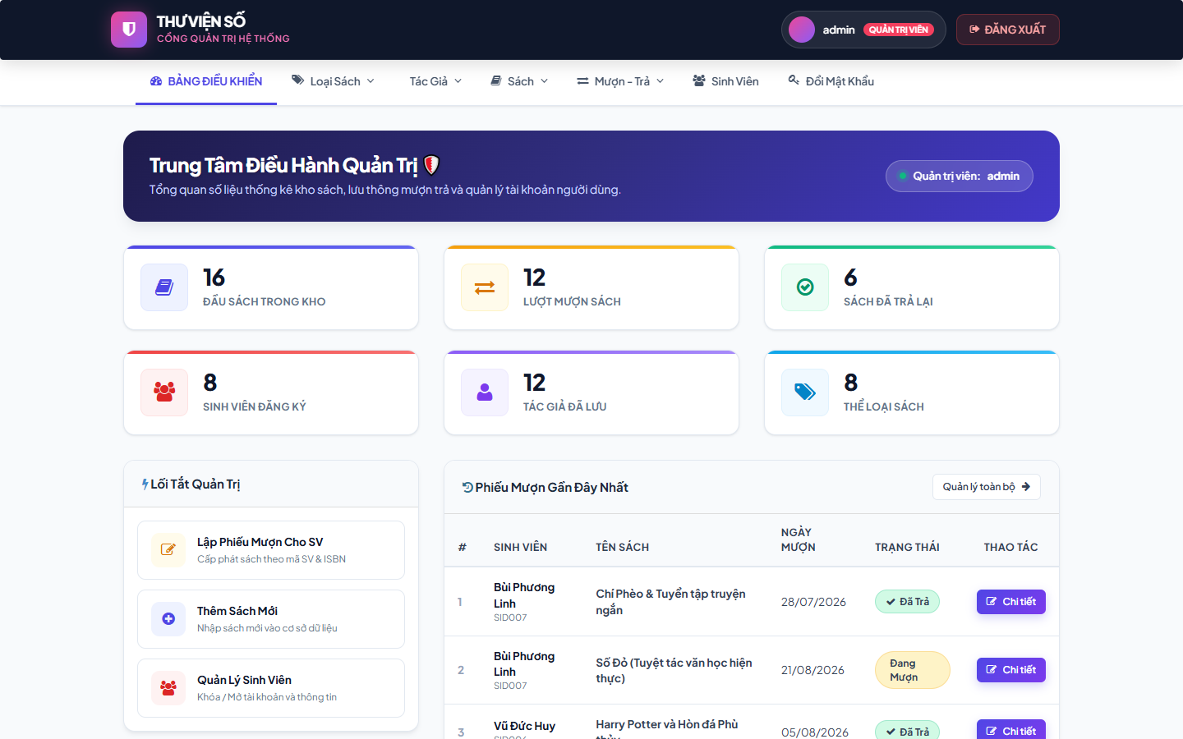Click the check circle icon on Sách Đã Trả Lại card
Screen dimensions: 1183x739
[805, 287]
